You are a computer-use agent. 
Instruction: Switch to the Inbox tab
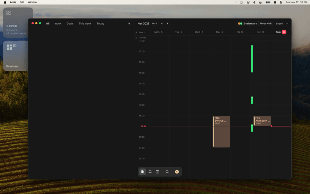click(x=58, y=24)
